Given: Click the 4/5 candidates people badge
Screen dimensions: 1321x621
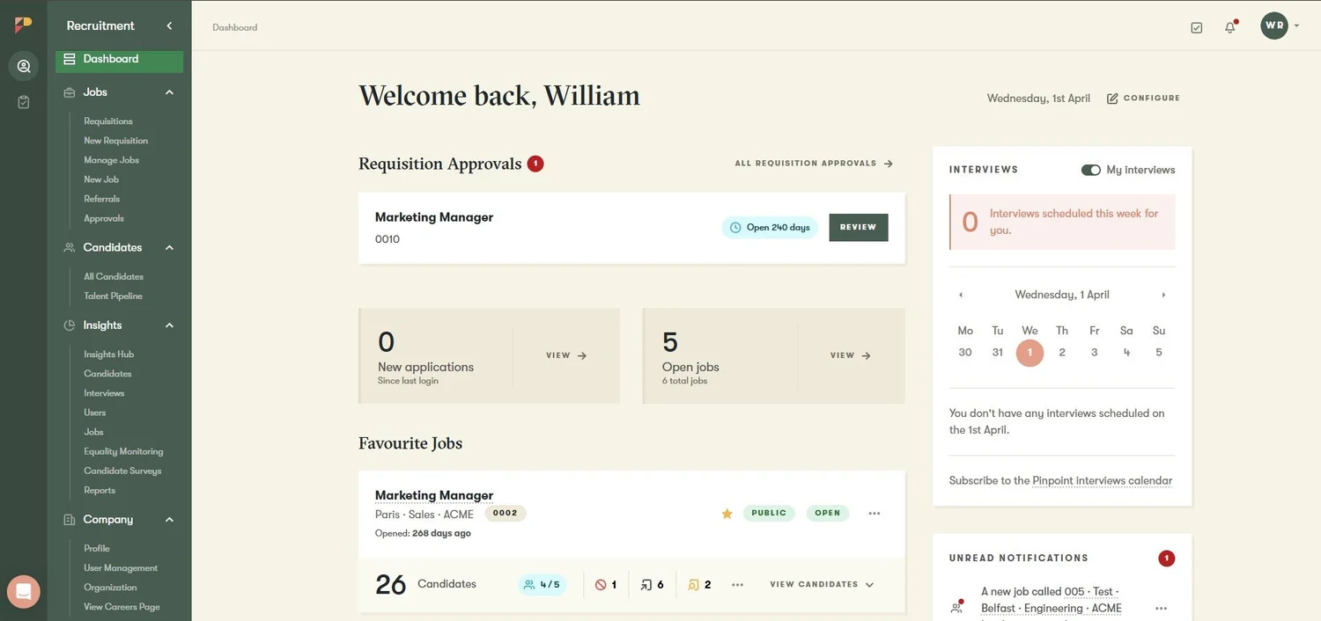Looking at the screenshot, I should pos(542,584).
